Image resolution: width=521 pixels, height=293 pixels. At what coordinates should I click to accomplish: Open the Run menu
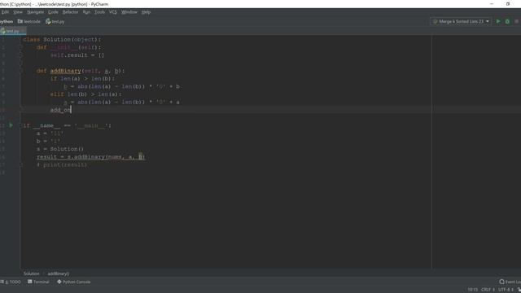point(86,12)
